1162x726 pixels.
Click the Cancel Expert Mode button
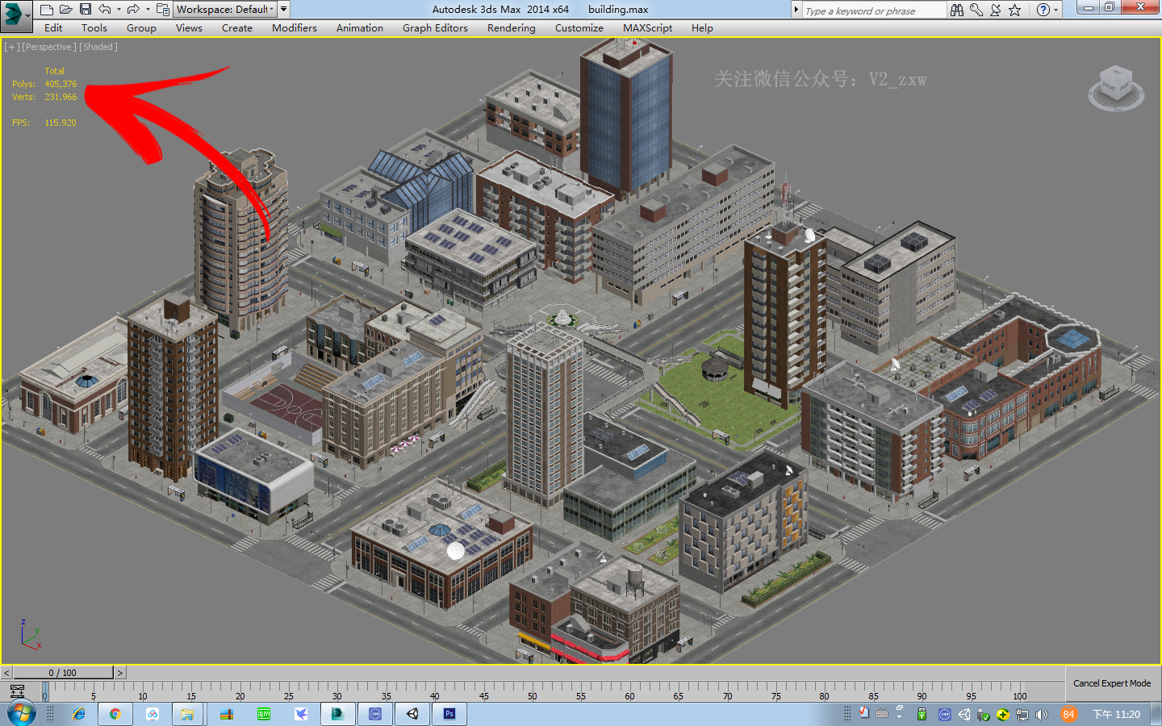coord(1112,683)
